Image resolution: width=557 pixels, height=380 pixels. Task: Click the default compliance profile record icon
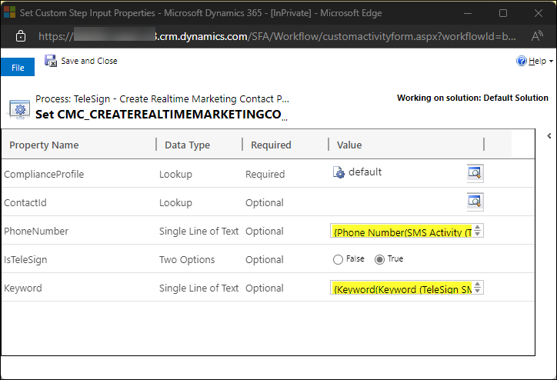pos(339,173)
